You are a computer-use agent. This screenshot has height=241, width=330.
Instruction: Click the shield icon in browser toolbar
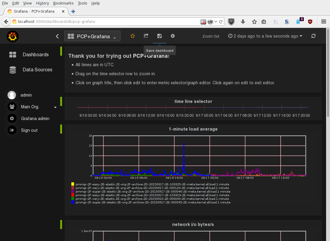coord(231,21)
